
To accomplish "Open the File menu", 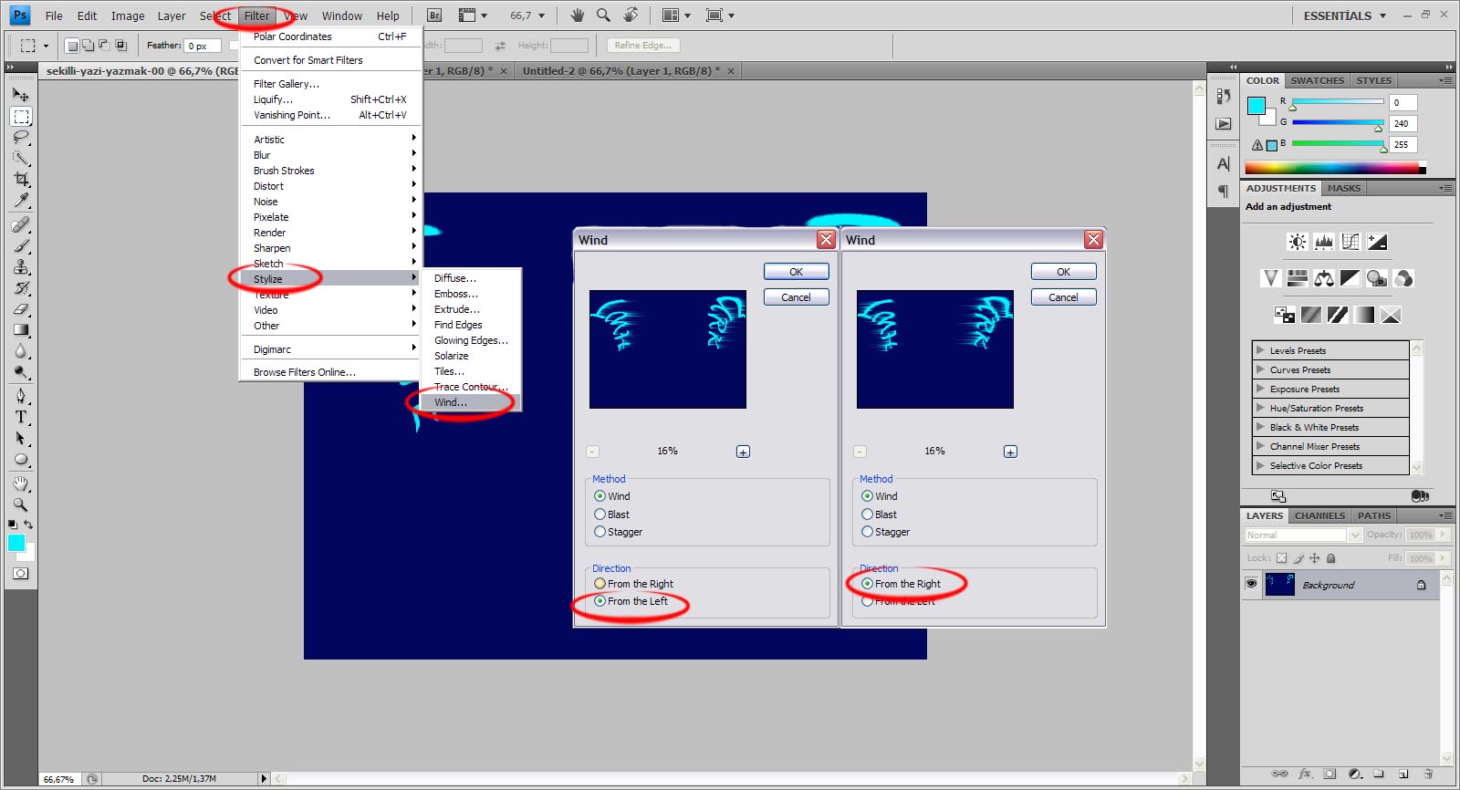I will tap(54, 16).
